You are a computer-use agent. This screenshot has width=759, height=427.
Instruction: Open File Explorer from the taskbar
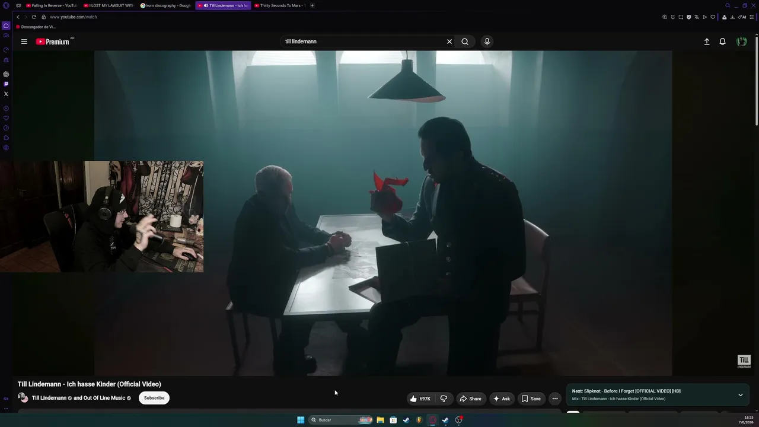click(380, 420)
